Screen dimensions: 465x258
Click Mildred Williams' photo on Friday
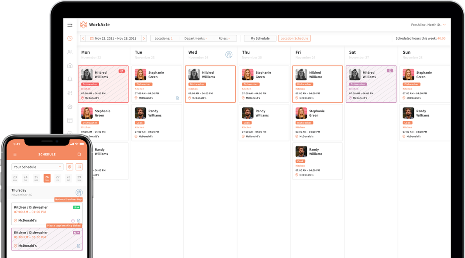[x=301, y=75]
